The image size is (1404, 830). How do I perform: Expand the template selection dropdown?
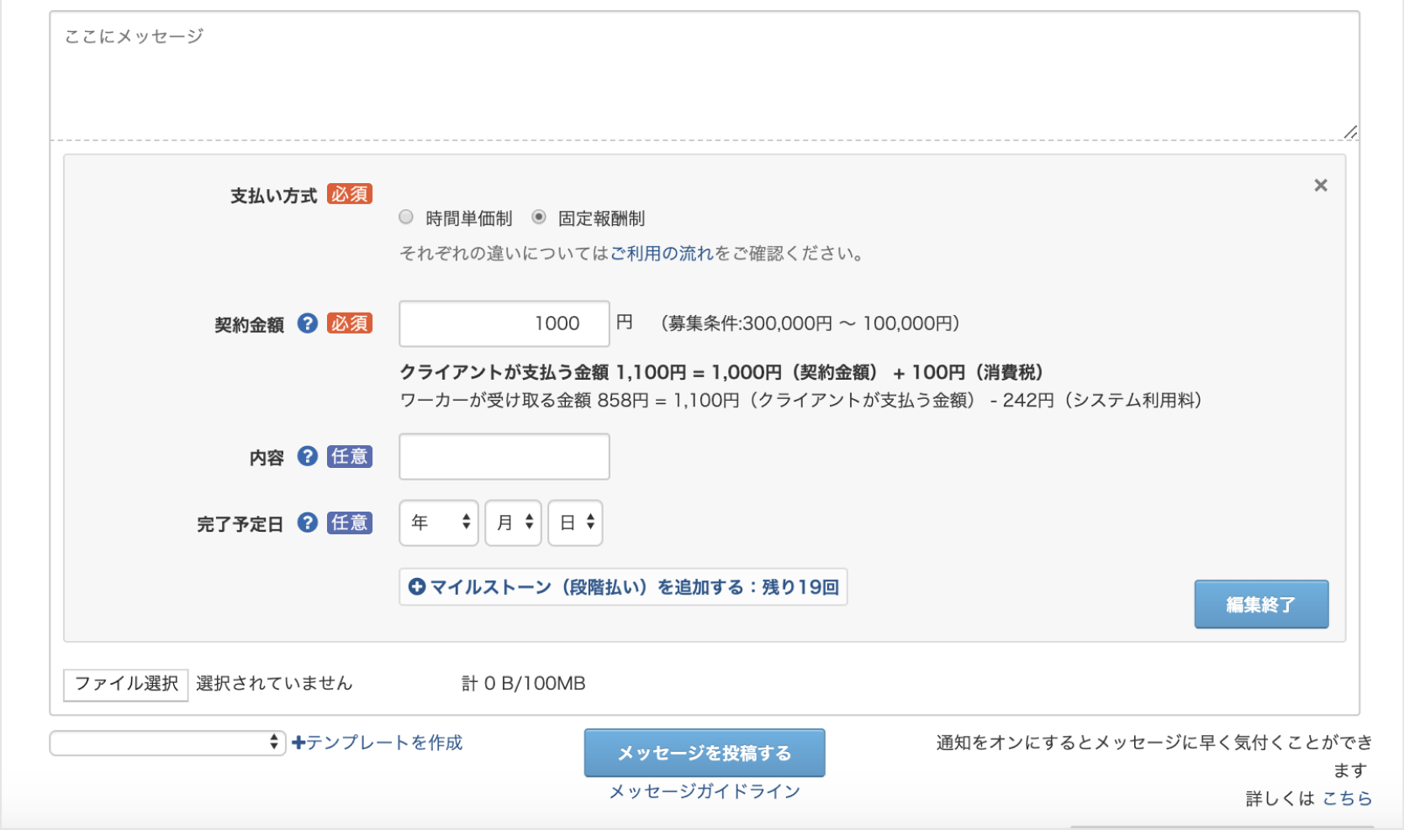coord(167,743)
